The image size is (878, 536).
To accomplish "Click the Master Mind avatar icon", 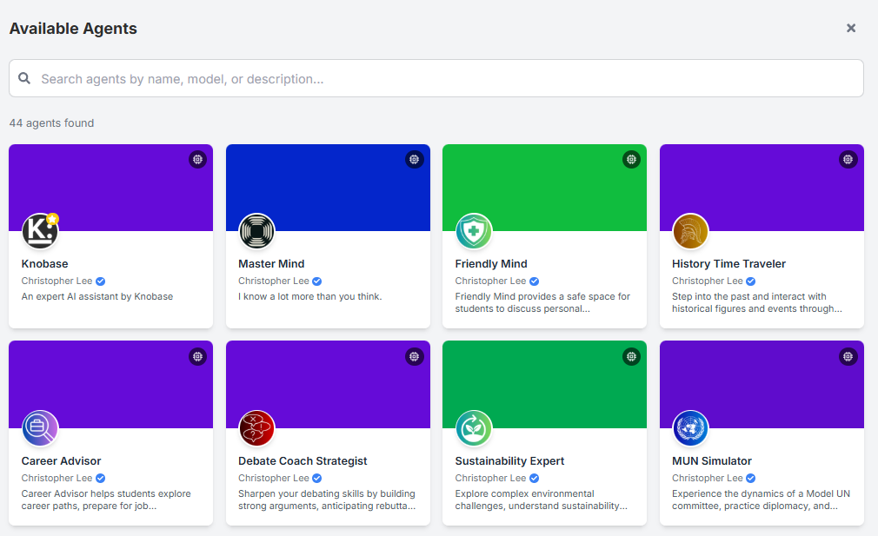I will tap(256, 231).
